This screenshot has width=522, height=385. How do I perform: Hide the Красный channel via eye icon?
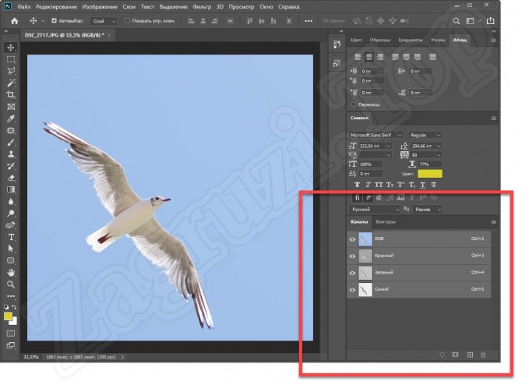coord(352,256)
